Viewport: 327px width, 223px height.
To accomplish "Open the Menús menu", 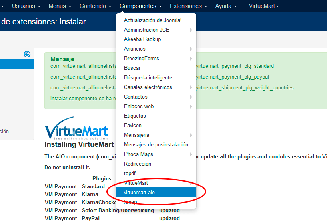I will (60, 6).
